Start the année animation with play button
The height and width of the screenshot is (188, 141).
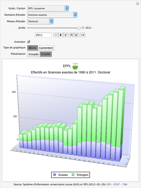[61, 35]
